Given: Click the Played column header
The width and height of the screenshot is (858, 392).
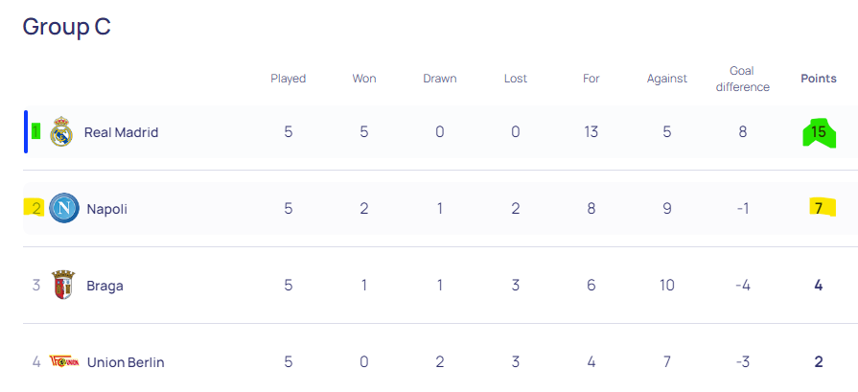Looking at the screenshot, I should click(289, 79).
